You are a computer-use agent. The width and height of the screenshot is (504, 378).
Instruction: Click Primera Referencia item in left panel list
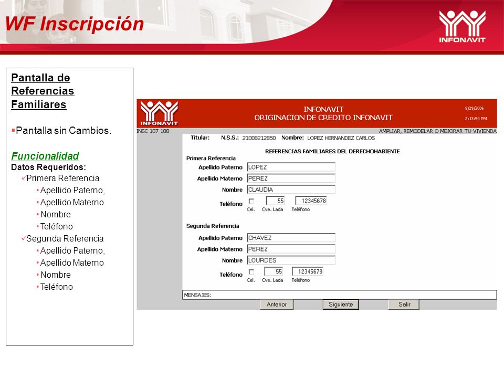pyautogui.click(x=62, y=178)
